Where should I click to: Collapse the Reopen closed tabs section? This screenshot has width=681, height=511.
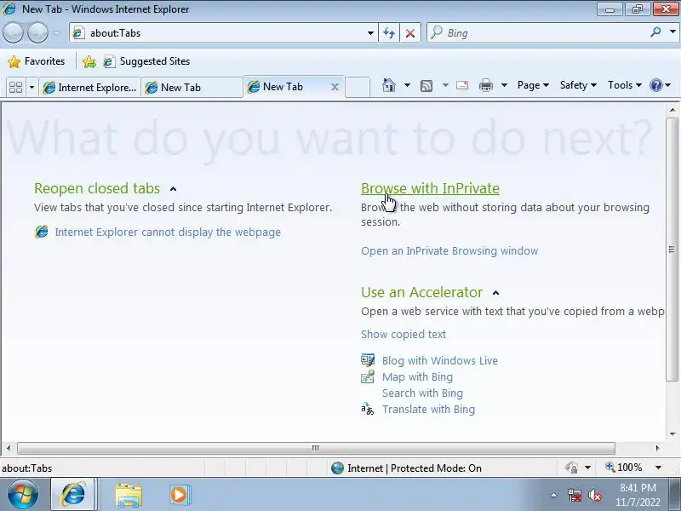click(174, 188)
